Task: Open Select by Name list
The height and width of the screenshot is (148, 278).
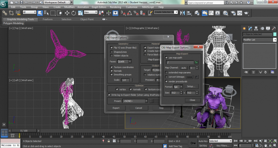Action: (47, 13)
